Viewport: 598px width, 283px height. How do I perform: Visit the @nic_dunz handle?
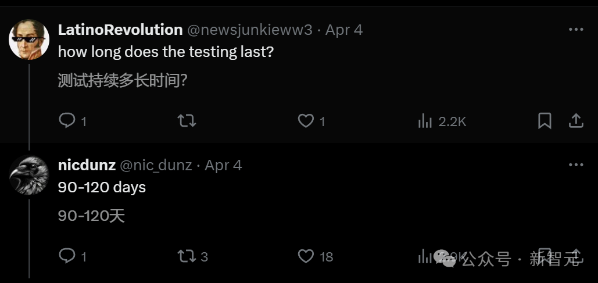tap(156, 166)
